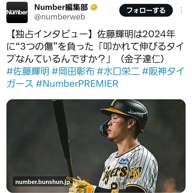Open the article photo card of the batter
This screenshot has height=193, width=192.
tap(96, 146)
